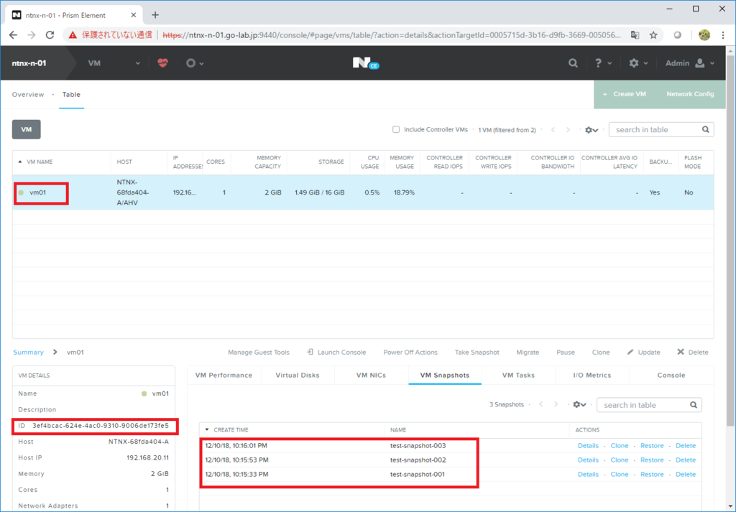Sort by VM NAME column header
Image resolution: width=736 pixels, height=512 pixels.
click(x=40, y=162)
